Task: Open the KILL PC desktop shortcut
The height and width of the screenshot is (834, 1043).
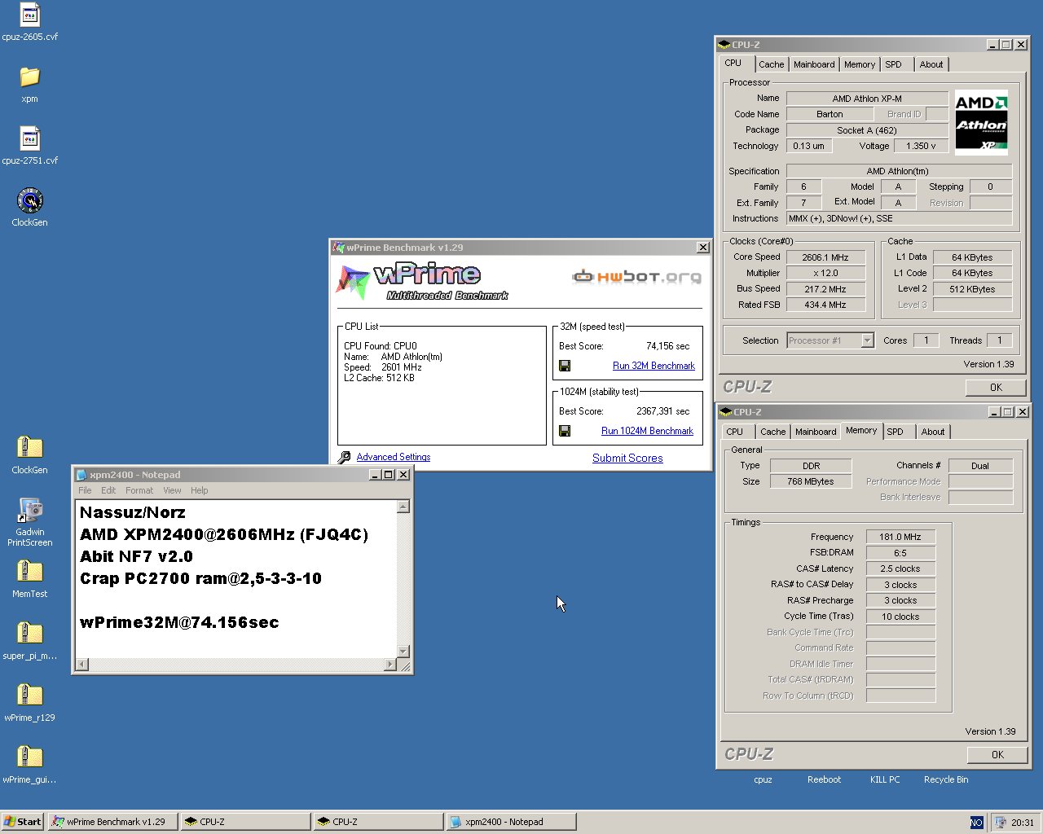Action: (x=885, y=779)
